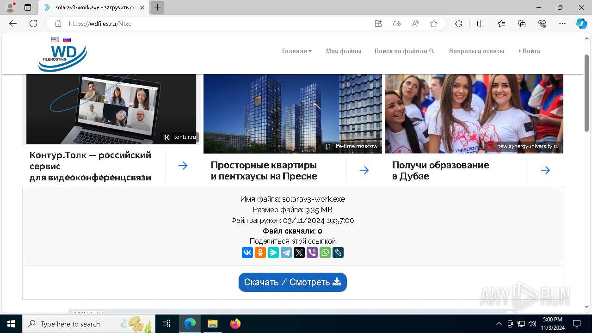The image size is (592, 333).
Task: Open the Получи образование в Дубае ad
Action: pos(441,171)
